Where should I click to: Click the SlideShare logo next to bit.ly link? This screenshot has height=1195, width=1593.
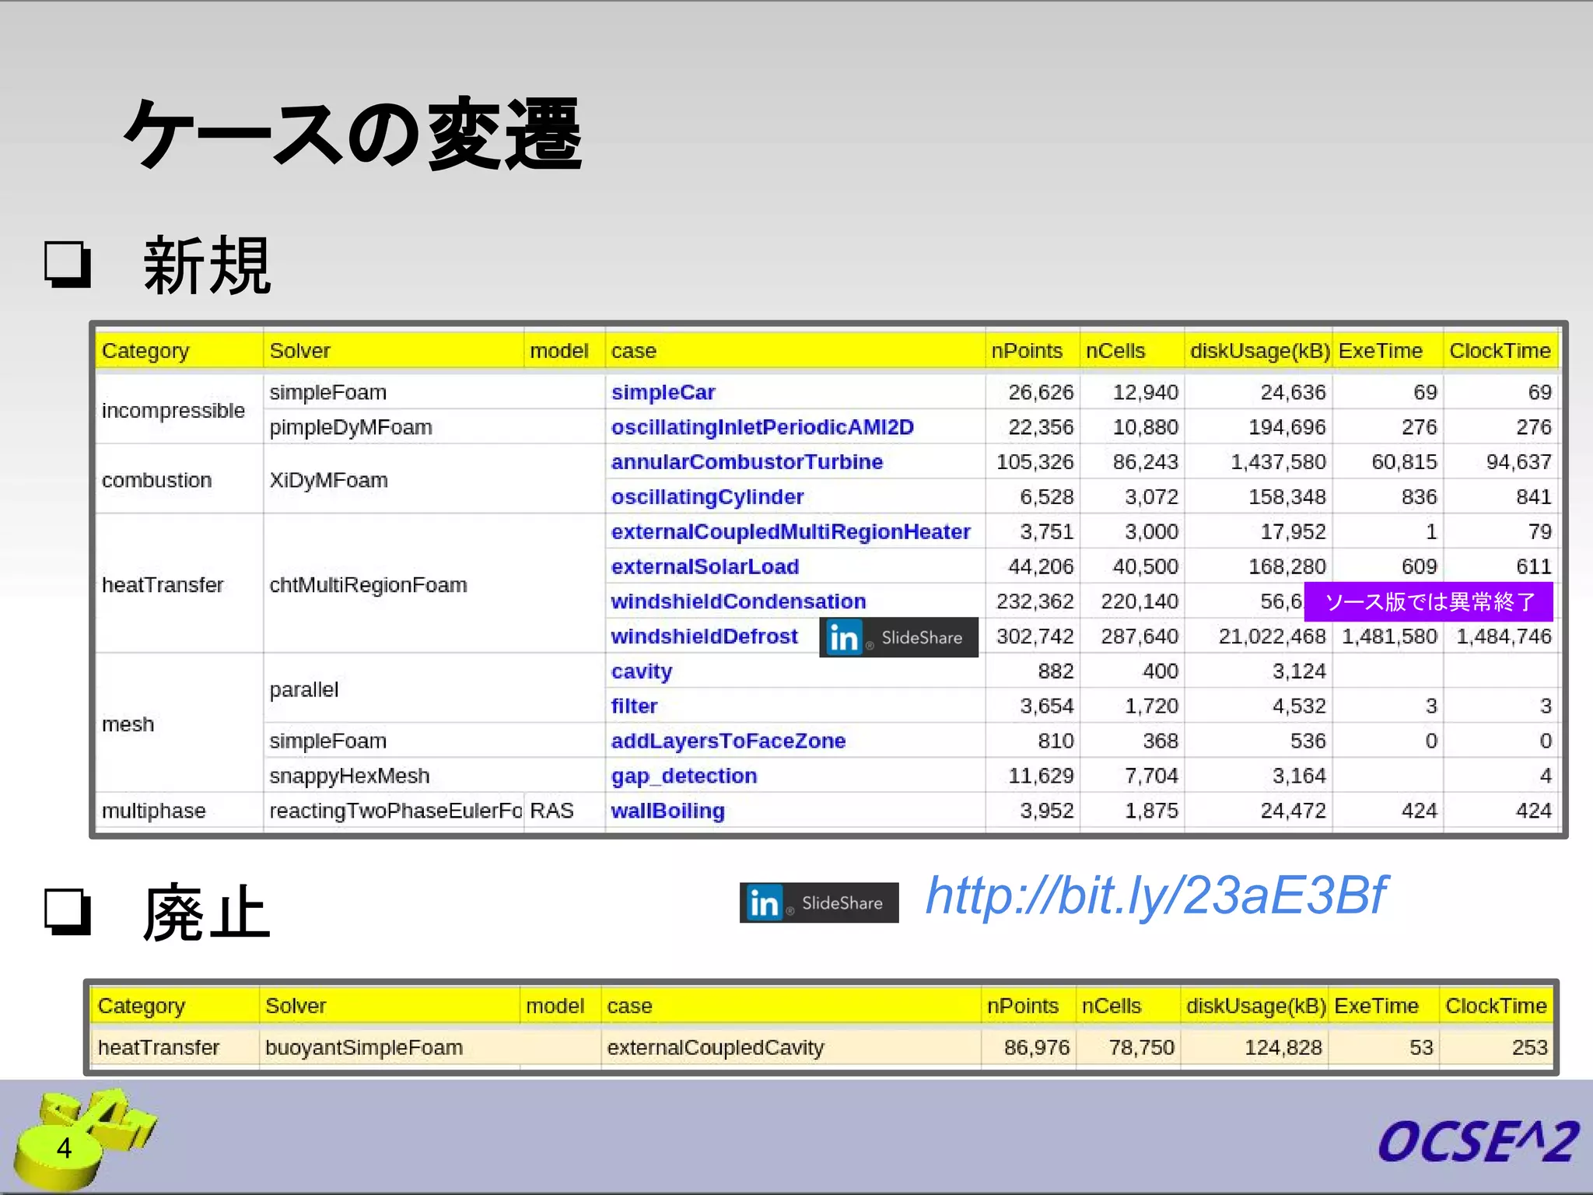tap(818, 902)
